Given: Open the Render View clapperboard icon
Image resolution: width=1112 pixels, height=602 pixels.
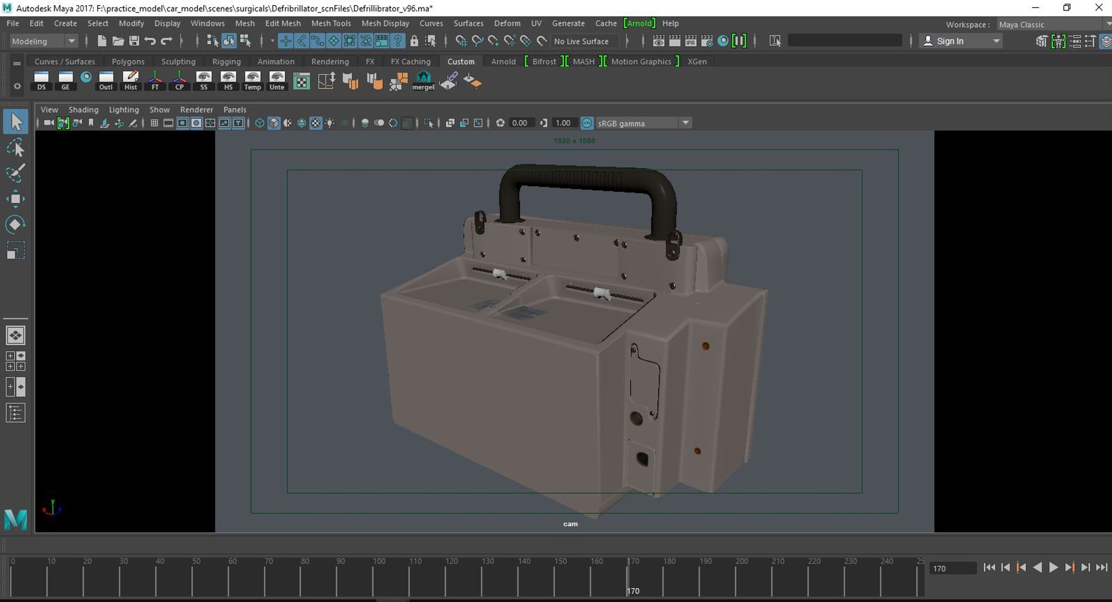Looking at the screenshot, I should pyautogui.click(x=659, y=41).
